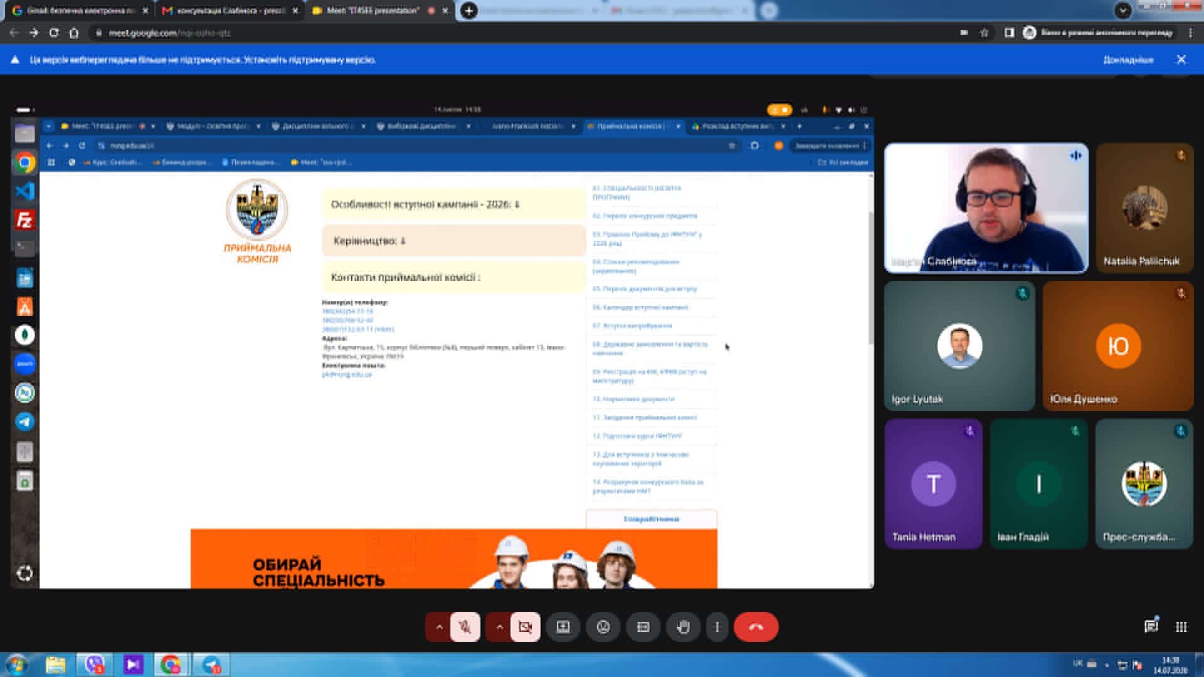Bookmark this page with the star icon
The width and height of the screenshot is (1204, 677).
coord(985,33)
